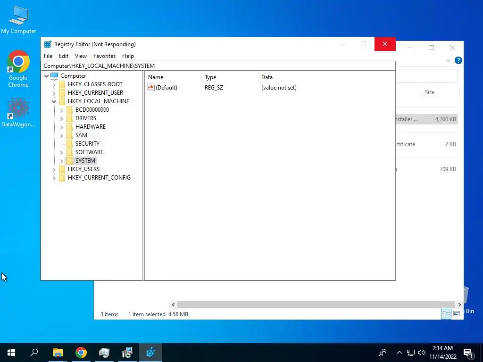Click the volume speaker icon
This screenshot has height=362, width=483.
(422, 353)
